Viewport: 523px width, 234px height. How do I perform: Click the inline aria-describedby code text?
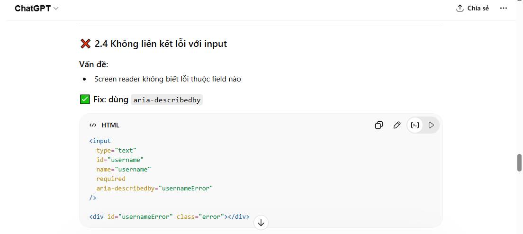(167, 100)
